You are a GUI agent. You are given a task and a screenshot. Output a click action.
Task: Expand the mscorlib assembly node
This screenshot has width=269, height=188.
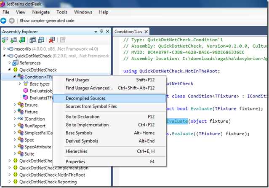[5, 49]
